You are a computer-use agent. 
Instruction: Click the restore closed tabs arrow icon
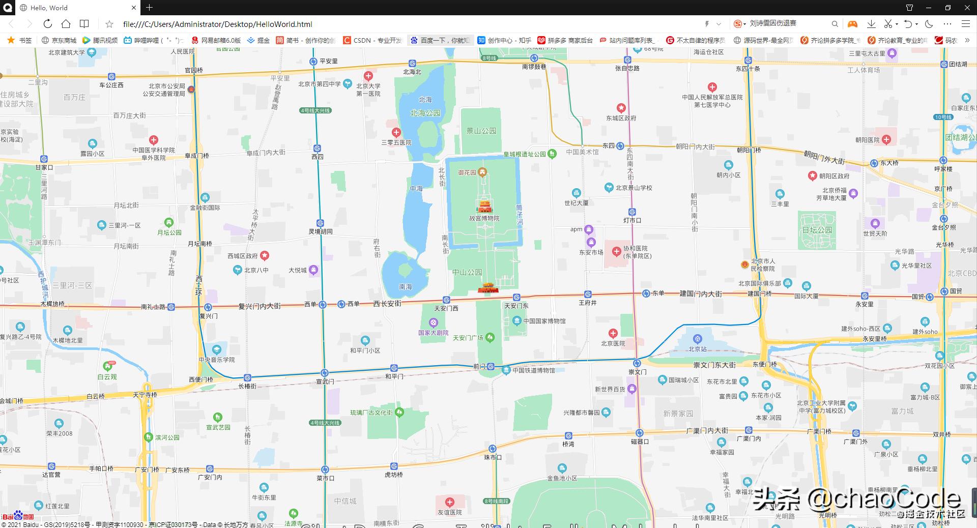click(908, 24)
